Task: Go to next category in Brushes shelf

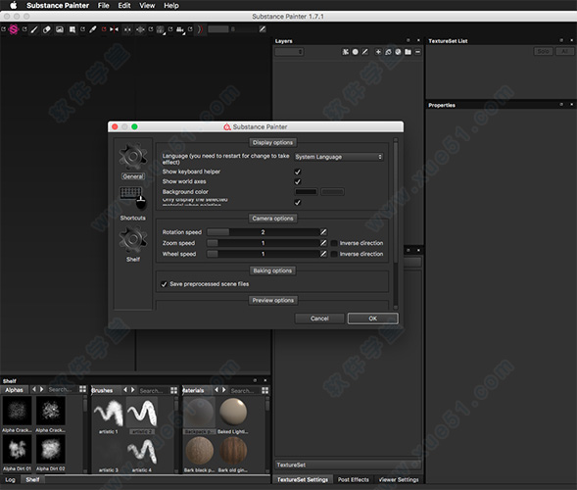Action: (132, 389)
